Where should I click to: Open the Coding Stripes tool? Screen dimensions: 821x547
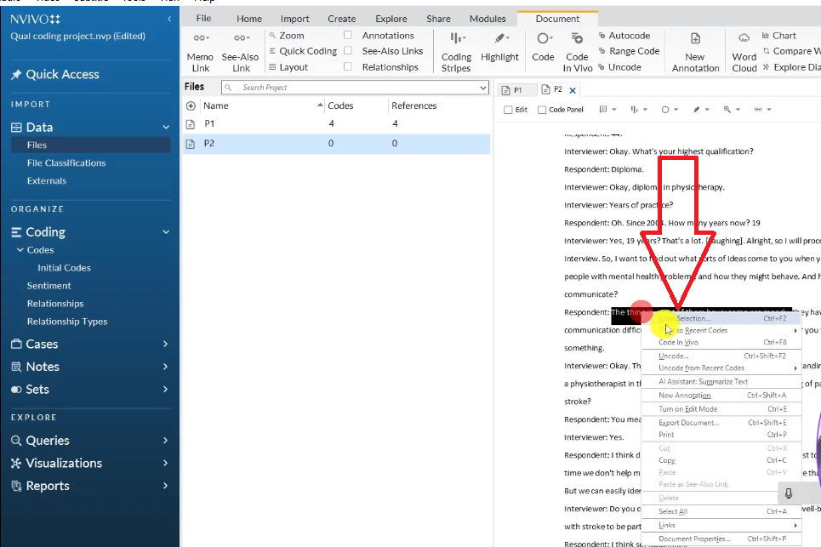coord(456,50)
